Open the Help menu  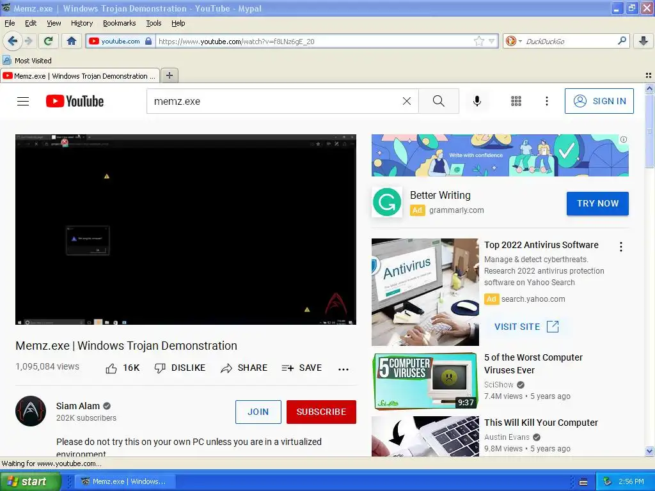click(178, 23)
